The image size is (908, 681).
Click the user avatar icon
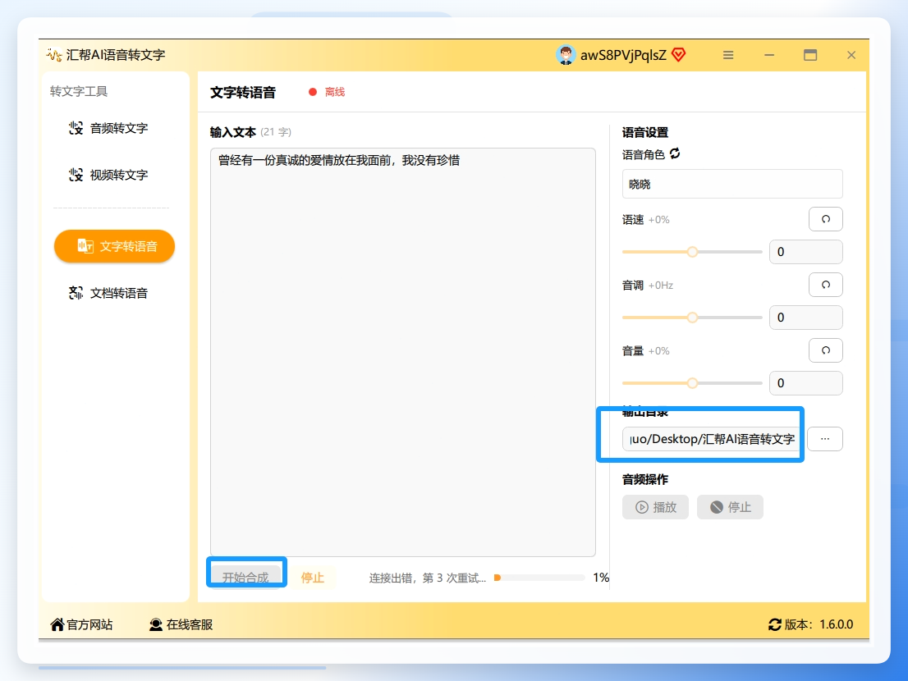point(565,55)
